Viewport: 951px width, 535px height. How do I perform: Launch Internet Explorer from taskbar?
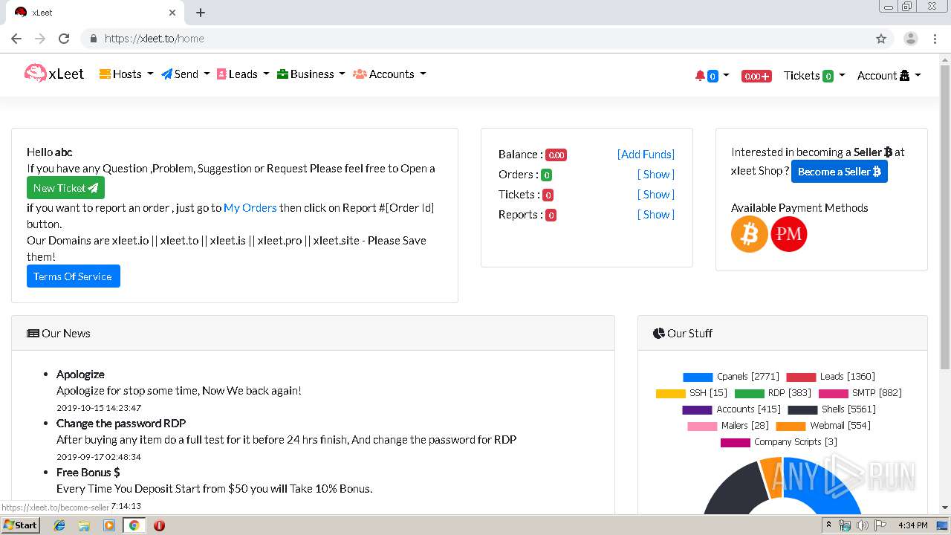59,525
